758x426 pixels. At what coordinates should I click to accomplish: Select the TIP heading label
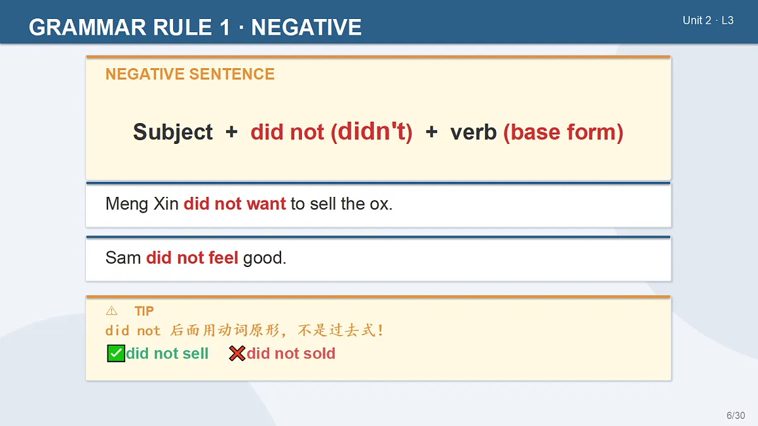[x=144, y=311]
